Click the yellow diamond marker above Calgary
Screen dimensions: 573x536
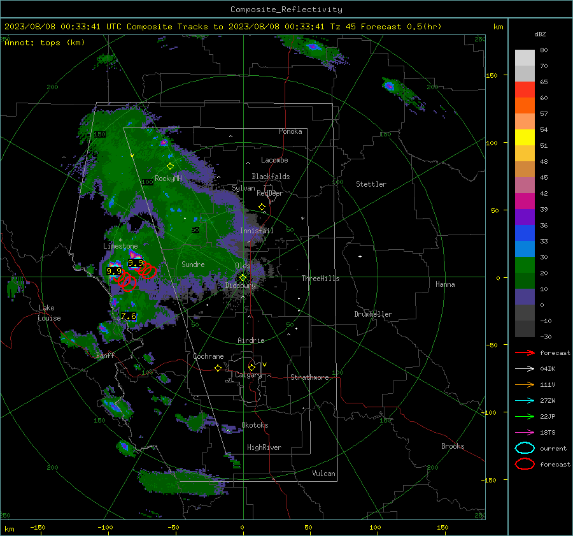pyautogui.click(x=251, y=367)
